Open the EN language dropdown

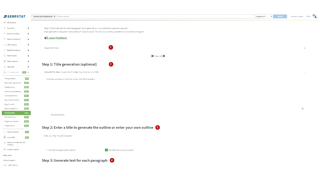(x=308, y=17)
